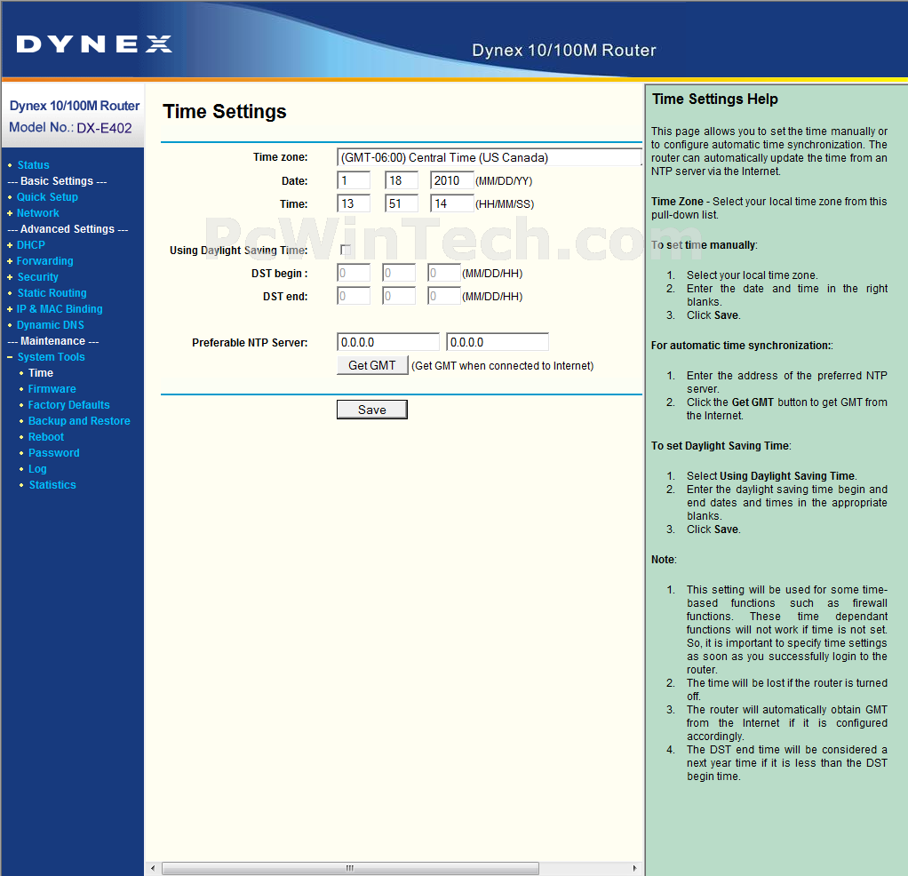Click the DST end month field
Viewport: 908px width, 876px height.
coord(354,296)
